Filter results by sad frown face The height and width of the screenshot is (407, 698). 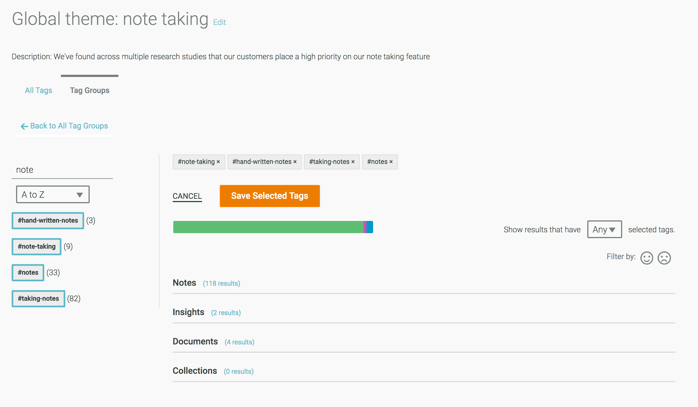664,258
